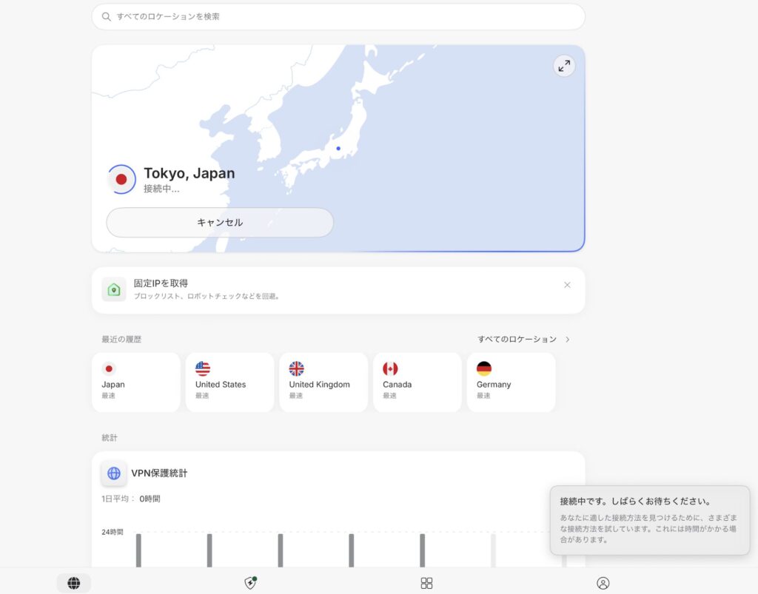Image resolution: width=758 pixels, height=594 pixels.
Task: Click the Japan flag connecting indicator
Action: [121, 179]
